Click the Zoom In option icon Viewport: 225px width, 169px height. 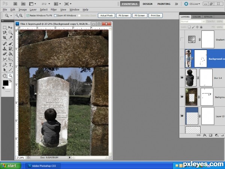tap(17, 15)
